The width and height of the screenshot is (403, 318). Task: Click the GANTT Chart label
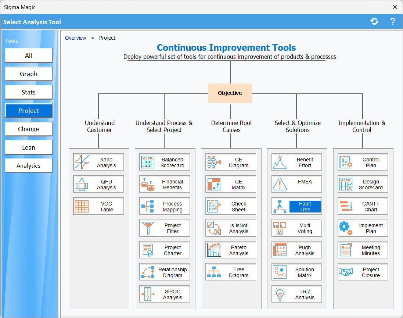371,207
